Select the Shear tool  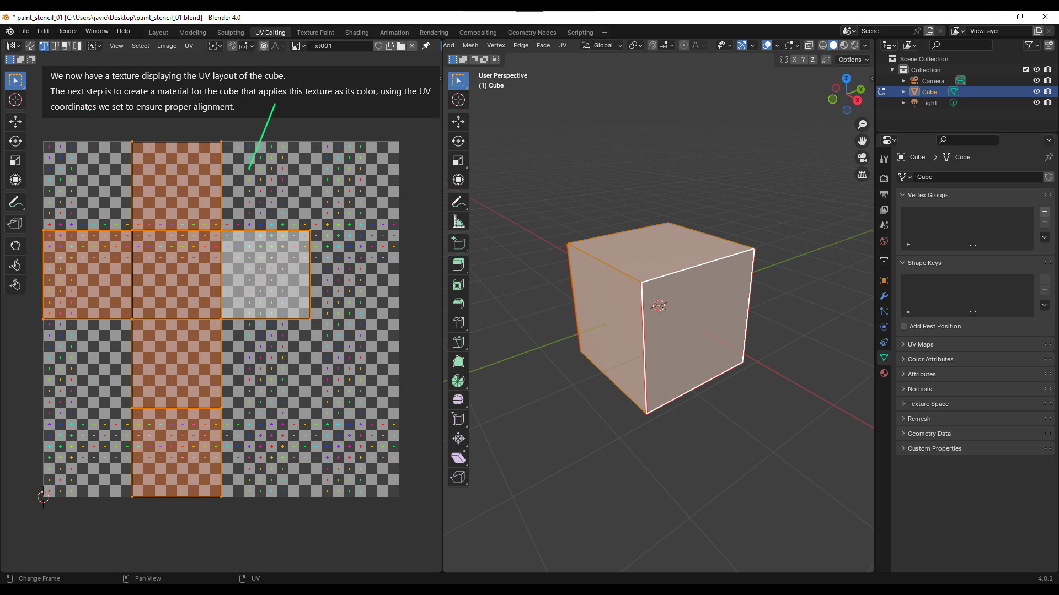click(458, 457)
